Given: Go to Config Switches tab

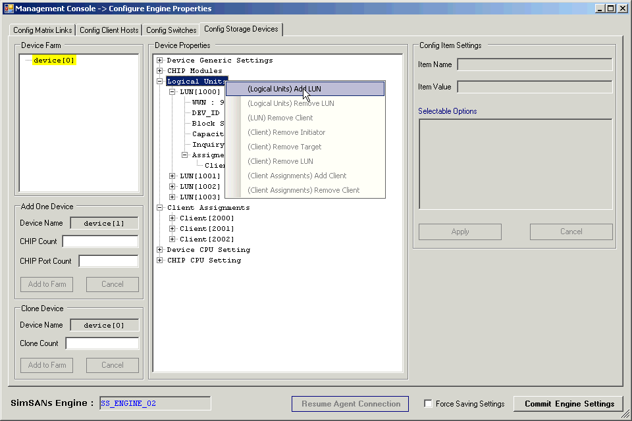Looking at the screenshot, I should [x=171, y=30].
